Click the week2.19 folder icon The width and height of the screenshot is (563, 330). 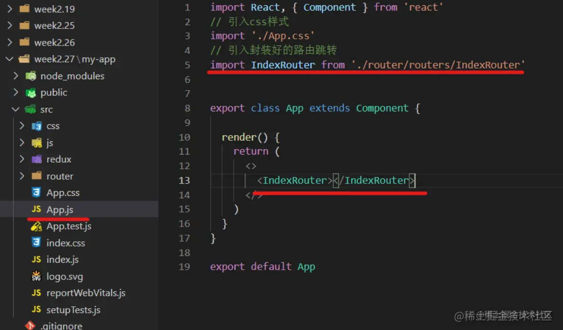(x=24, y=9)
